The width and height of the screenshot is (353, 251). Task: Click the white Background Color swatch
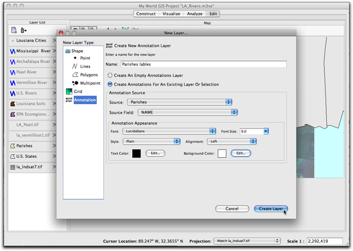click(x=222, y=153)
